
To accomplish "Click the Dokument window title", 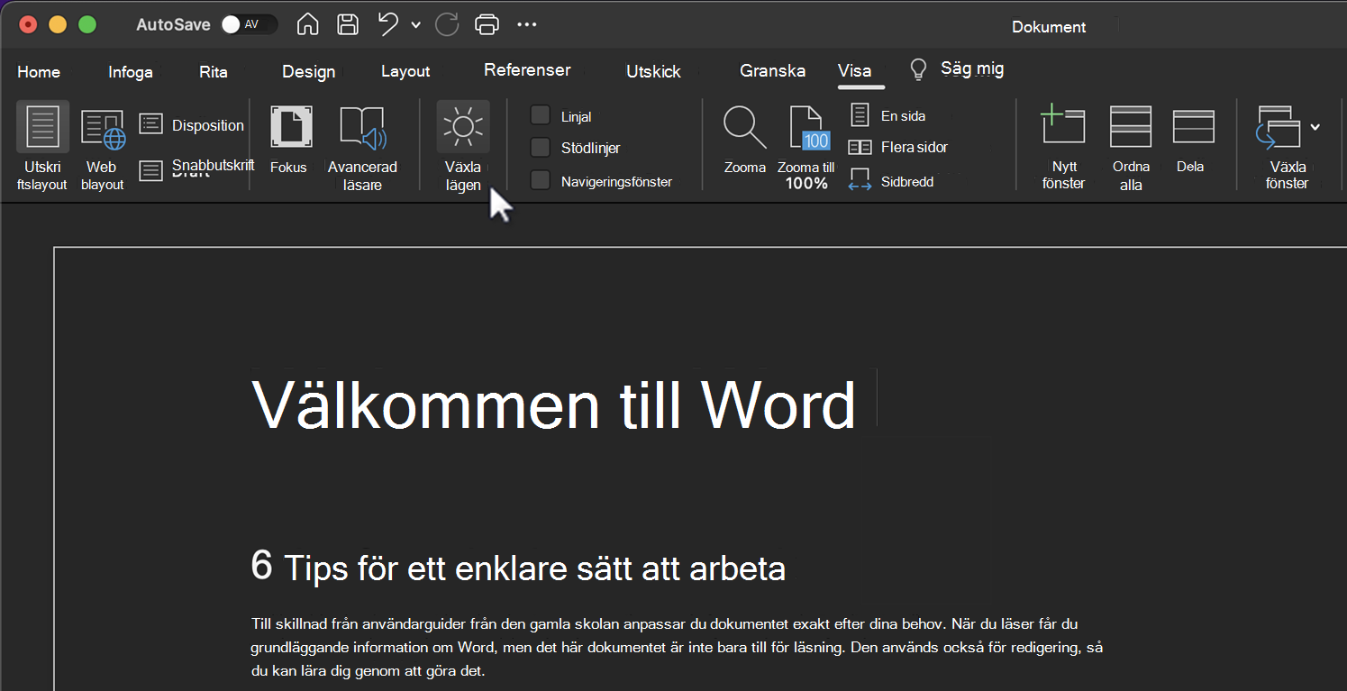I will click(1049, 27).
